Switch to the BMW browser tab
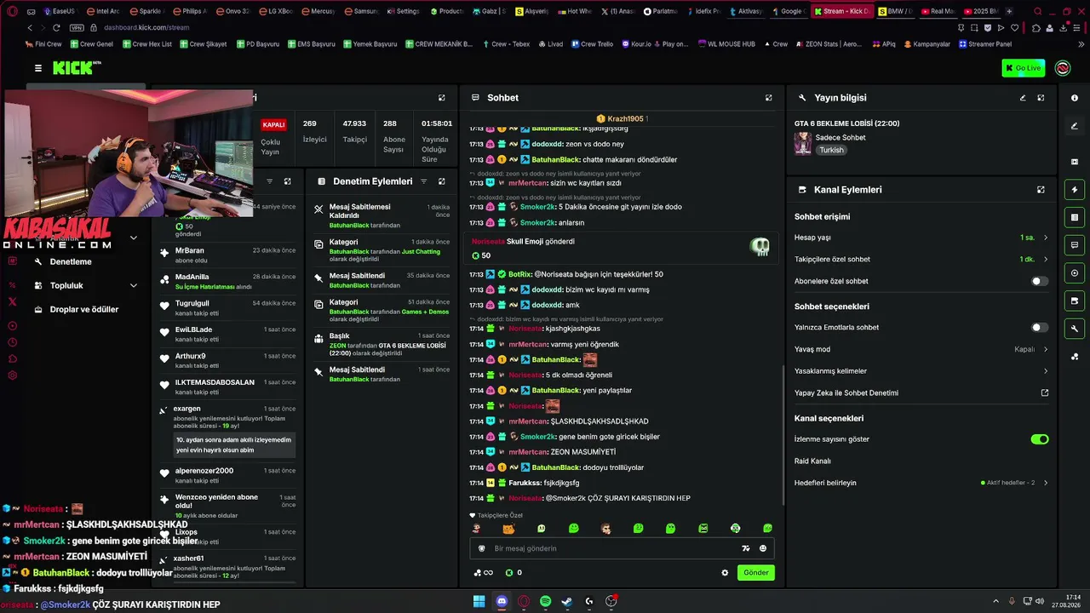The width and height of the screenshot is (1090, 613). [895, 11]
